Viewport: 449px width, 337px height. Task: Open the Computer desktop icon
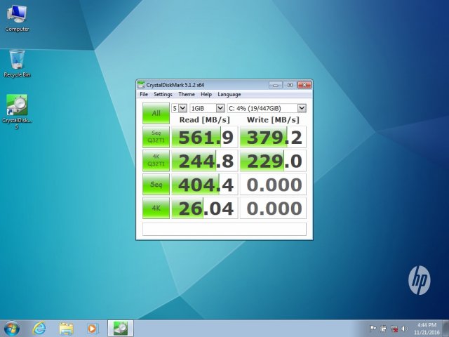[x=17, y=15]
